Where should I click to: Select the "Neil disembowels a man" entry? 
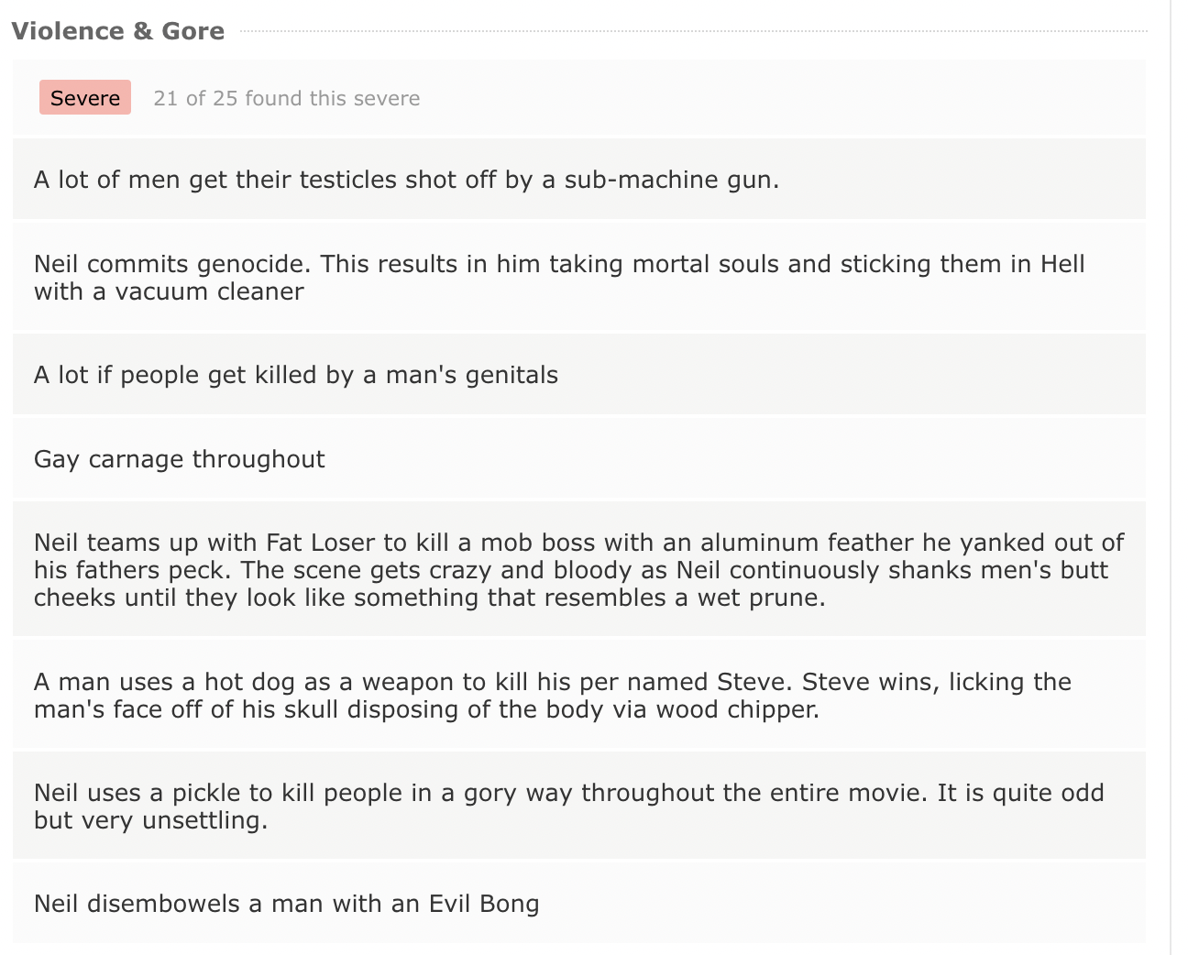pyautogui.click(x=579, y=904)
